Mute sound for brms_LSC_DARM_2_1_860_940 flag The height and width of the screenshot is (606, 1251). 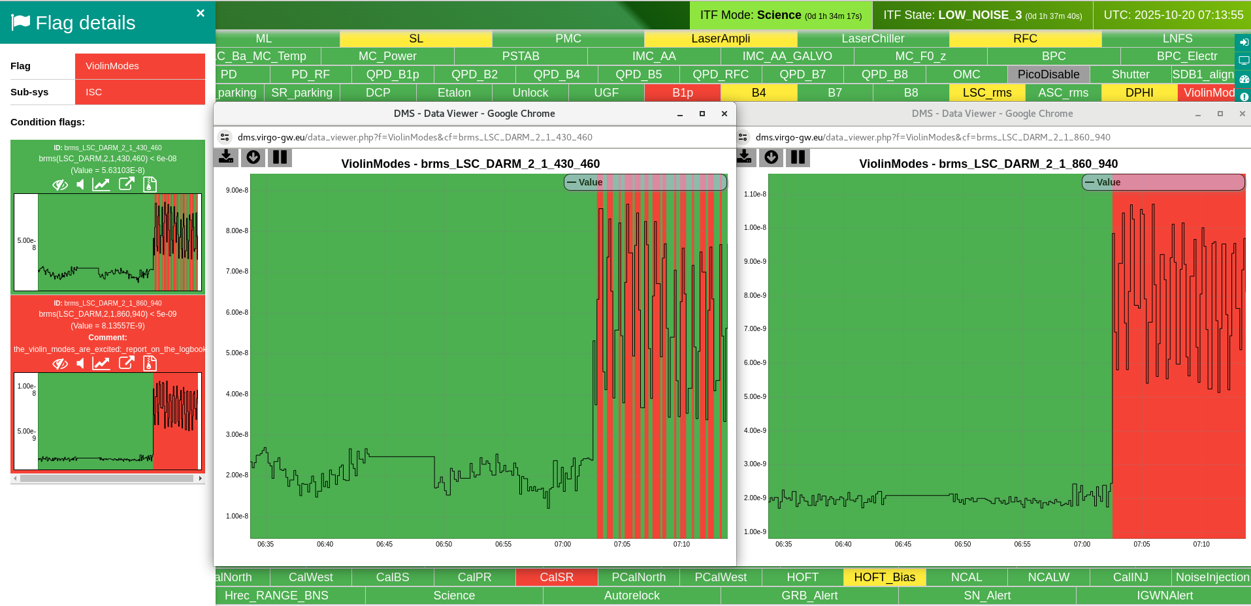(x=80, y=364)
